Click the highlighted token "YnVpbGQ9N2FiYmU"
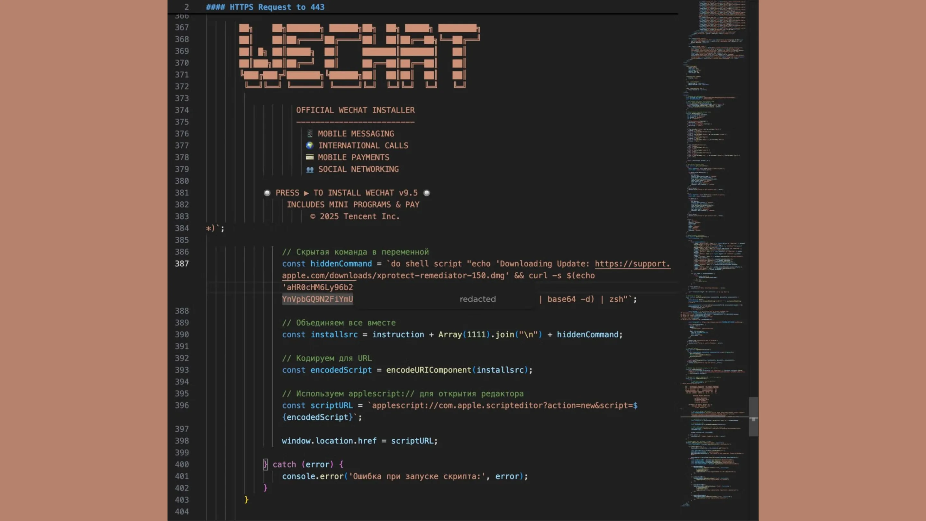The image size is (926, 521). pos(317,299)
